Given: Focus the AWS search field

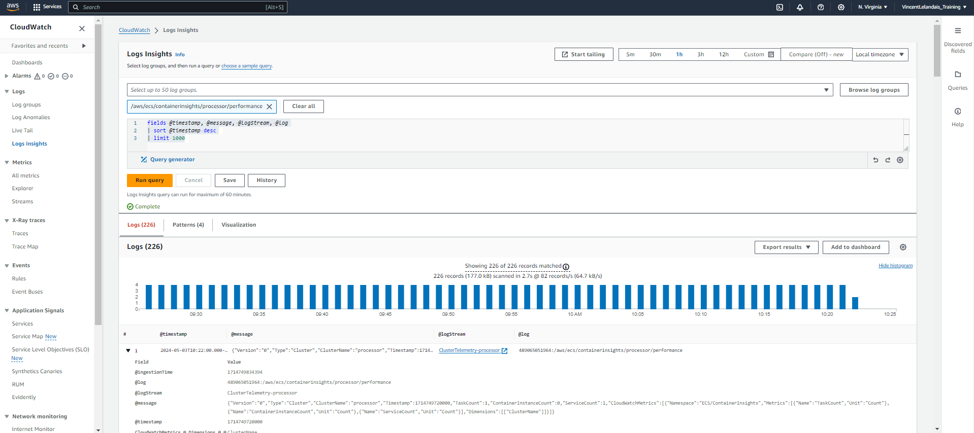Looking at the screenshot, I should [x=178, y=7].
